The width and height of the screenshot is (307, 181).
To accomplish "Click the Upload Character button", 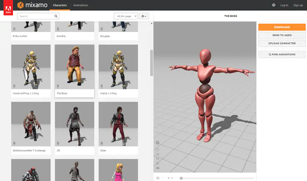I will (282, 43).
